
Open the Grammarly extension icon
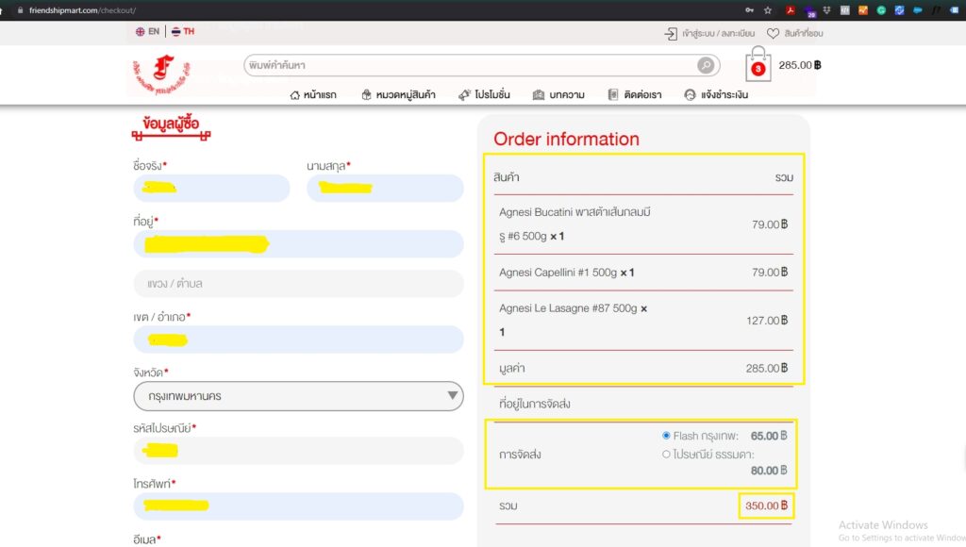tap(881, 9)
